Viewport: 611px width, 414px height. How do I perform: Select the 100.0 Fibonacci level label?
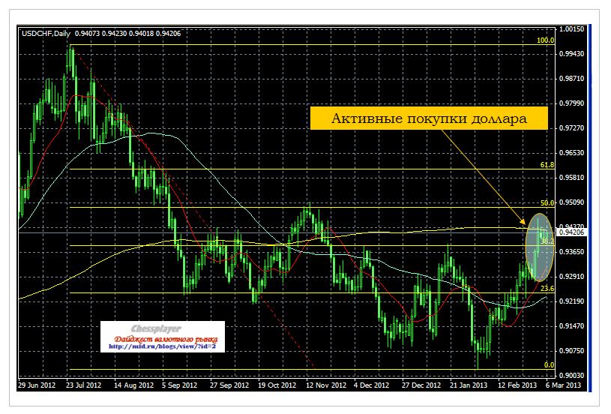(546, 40)
